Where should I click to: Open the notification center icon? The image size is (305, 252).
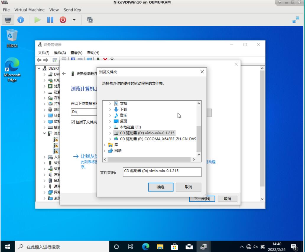pyautogui.click(x=293, y=247)
